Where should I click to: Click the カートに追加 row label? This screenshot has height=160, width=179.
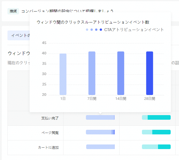(x=48, y=148)
